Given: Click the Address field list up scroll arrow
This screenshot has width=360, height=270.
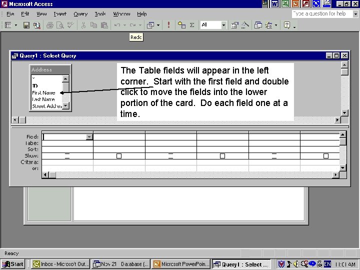Looking at the screenshot, I should pos(65,79).
